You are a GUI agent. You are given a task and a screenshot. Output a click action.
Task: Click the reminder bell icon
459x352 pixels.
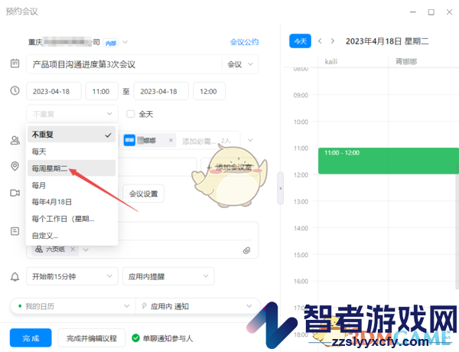click(15, 277)
